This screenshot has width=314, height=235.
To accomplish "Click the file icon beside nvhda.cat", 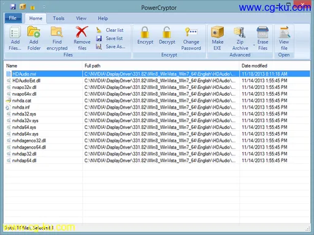I will coord(9,101).
